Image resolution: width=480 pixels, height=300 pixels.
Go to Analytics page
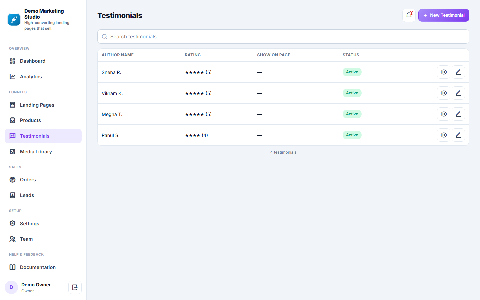click(43, 77)
